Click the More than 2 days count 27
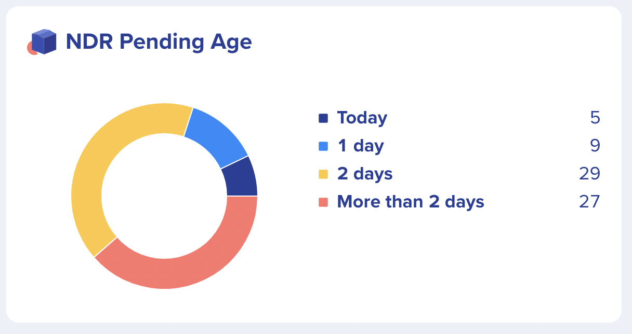The image size is (632, 334). coord(589,202)
